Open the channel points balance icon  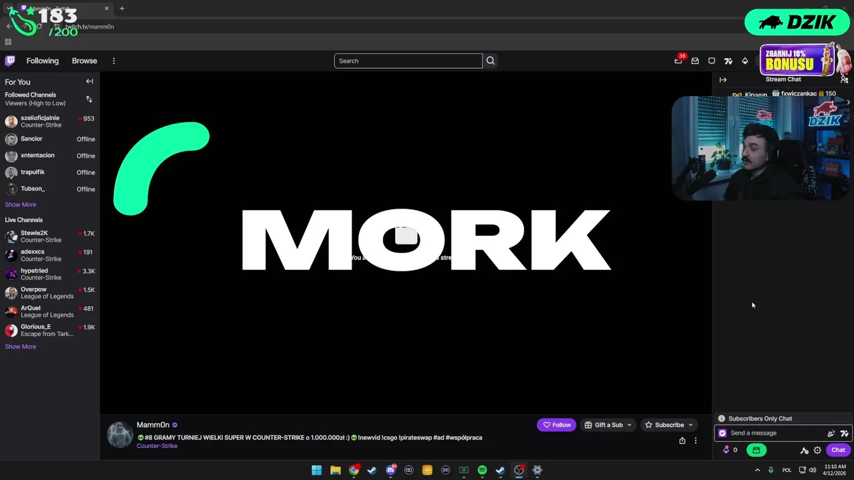[731, 450]
